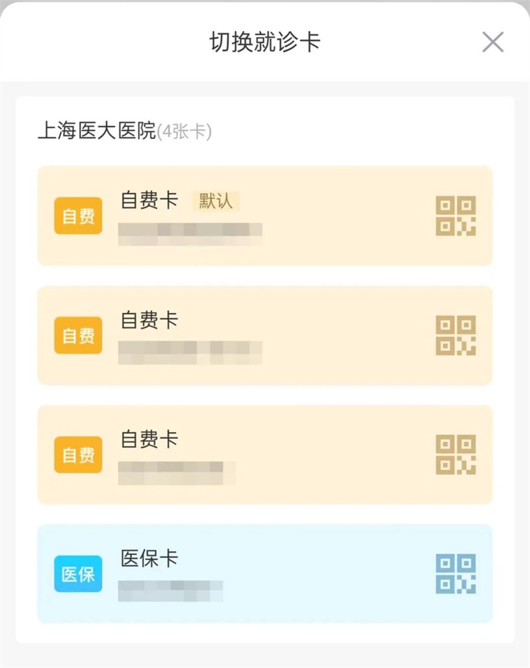The width and height of the screenshot is (530, 668).
Task: Open QR code of default 自费卡
Action: pos(456,216)
